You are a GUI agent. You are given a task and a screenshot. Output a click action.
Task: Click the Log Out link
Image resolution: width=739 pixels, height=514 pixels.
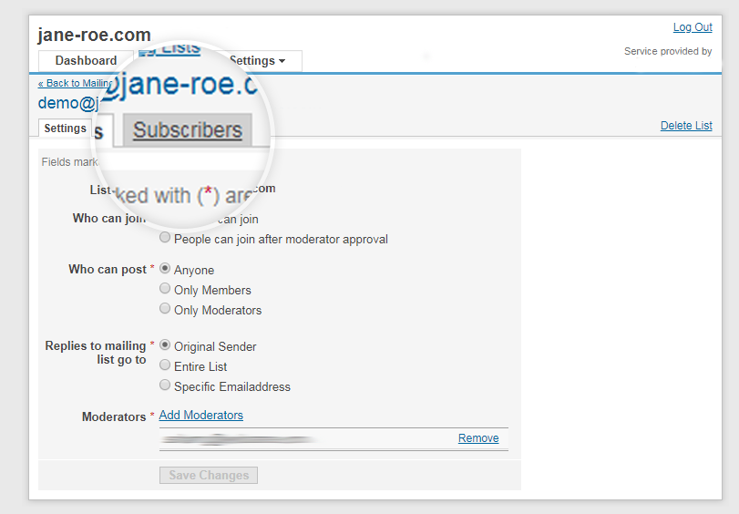[x=692, y=27]
